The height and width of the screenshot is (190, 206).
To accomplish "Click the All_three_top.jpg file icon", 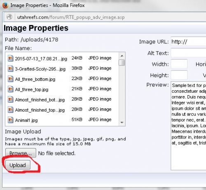I will click(10, 89).
